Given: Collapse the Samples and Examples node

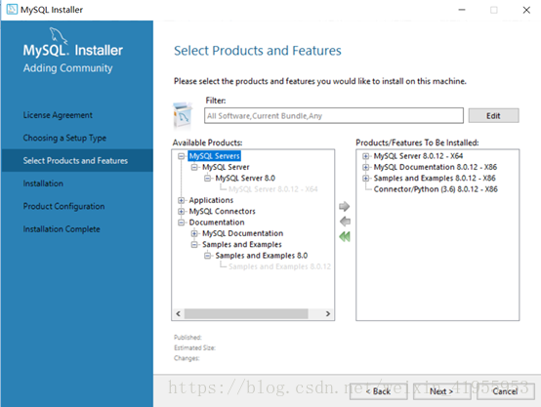Looking at the screenshot, I should (194, 245).
